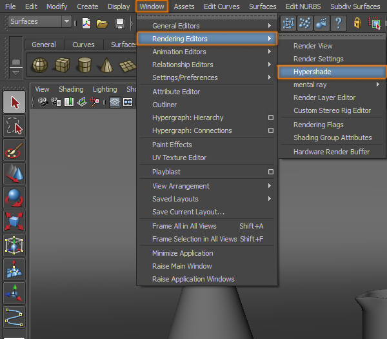Click the open scene folder icon
Screen dimensions: 387x339
coord(103,23)
